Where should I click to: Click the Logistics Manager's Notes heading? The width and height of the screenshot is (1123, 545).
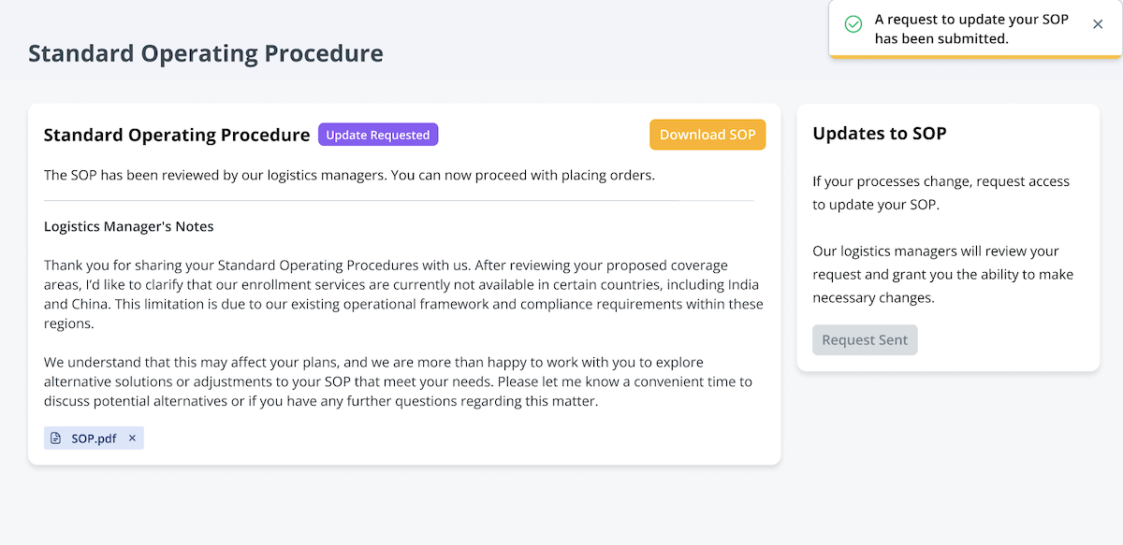128,226
